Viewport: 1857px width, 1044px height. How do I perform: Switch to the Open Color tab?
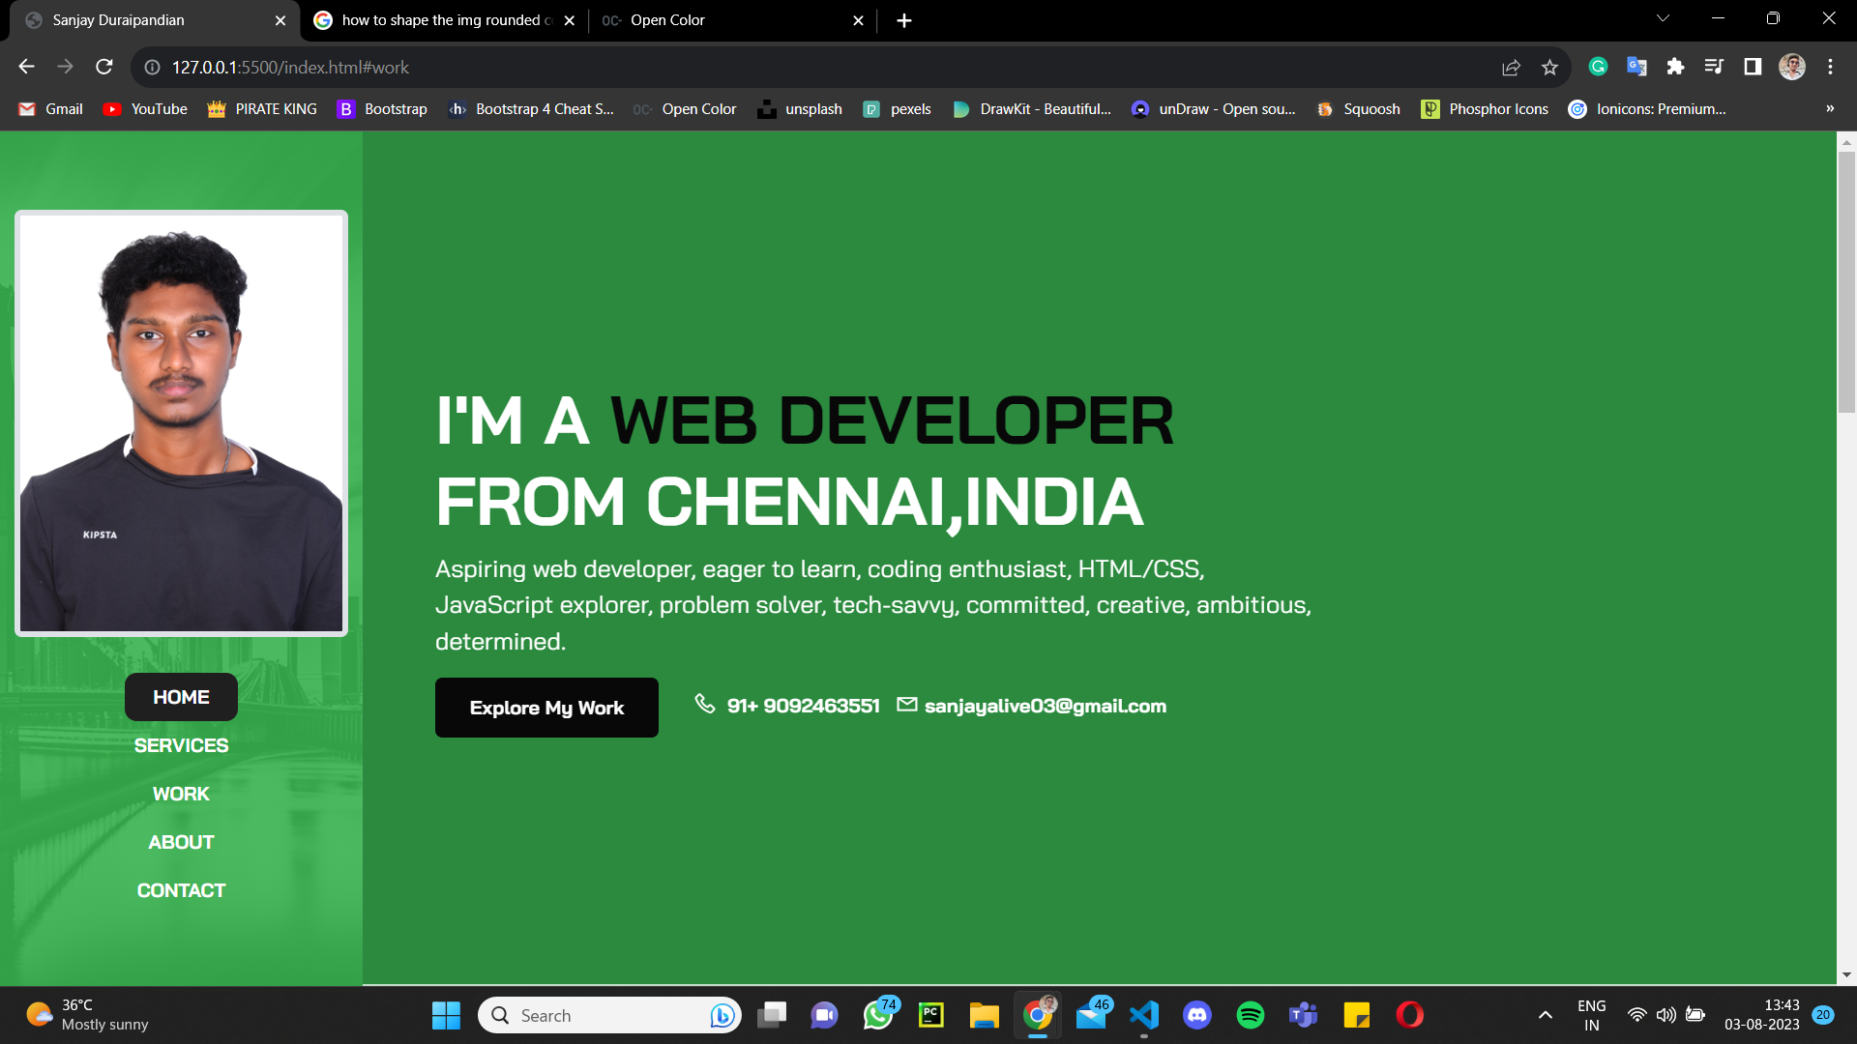point(732,20)
